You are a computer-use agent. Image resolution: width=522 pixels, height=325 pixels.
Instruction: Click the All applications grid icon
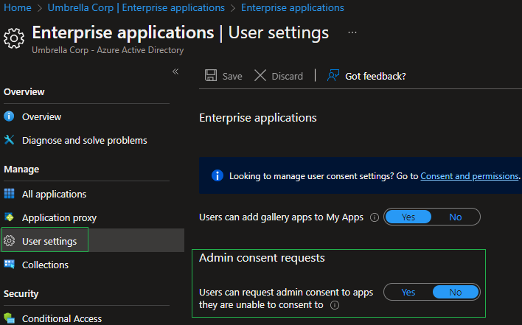coord(9,194)
